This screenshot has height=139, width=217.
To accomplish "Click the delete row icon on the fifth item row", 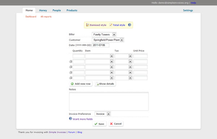I will (71, 78).
